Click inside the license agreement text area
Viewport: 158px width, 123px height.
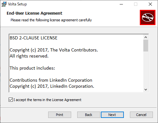coord(76,63)
